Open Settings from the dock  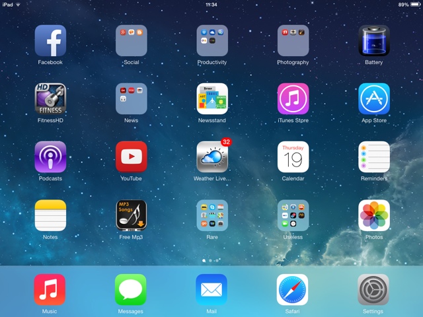tap(373, 290)
